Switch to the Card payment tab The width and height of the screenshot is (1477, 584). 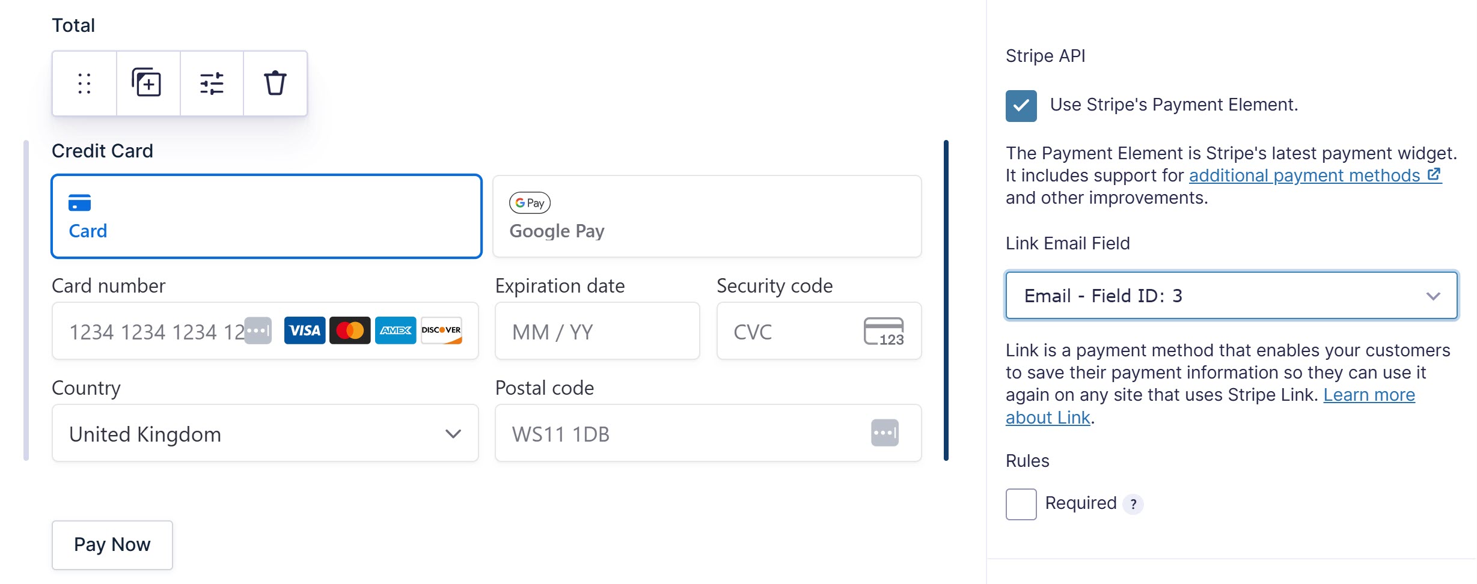266,216
